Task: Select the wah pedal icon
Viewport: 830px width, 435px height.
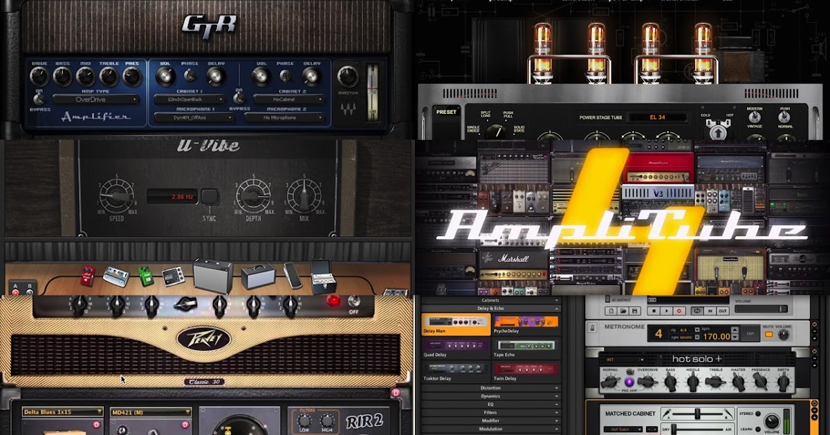Action: coord(293,276)
